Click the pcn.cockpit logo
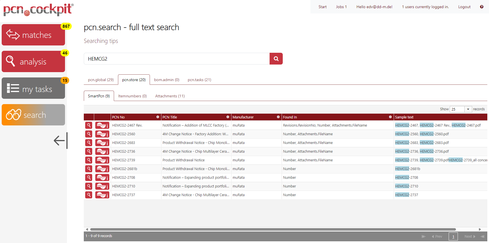The image size is (489, 243). pyautogui.click(x=38, y=10)
